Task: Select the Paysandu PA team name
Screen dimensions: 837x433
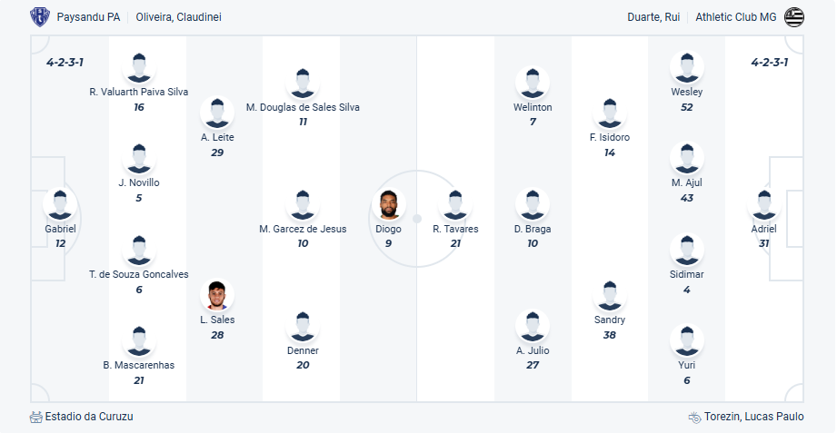Action: (x=90, y=17)
